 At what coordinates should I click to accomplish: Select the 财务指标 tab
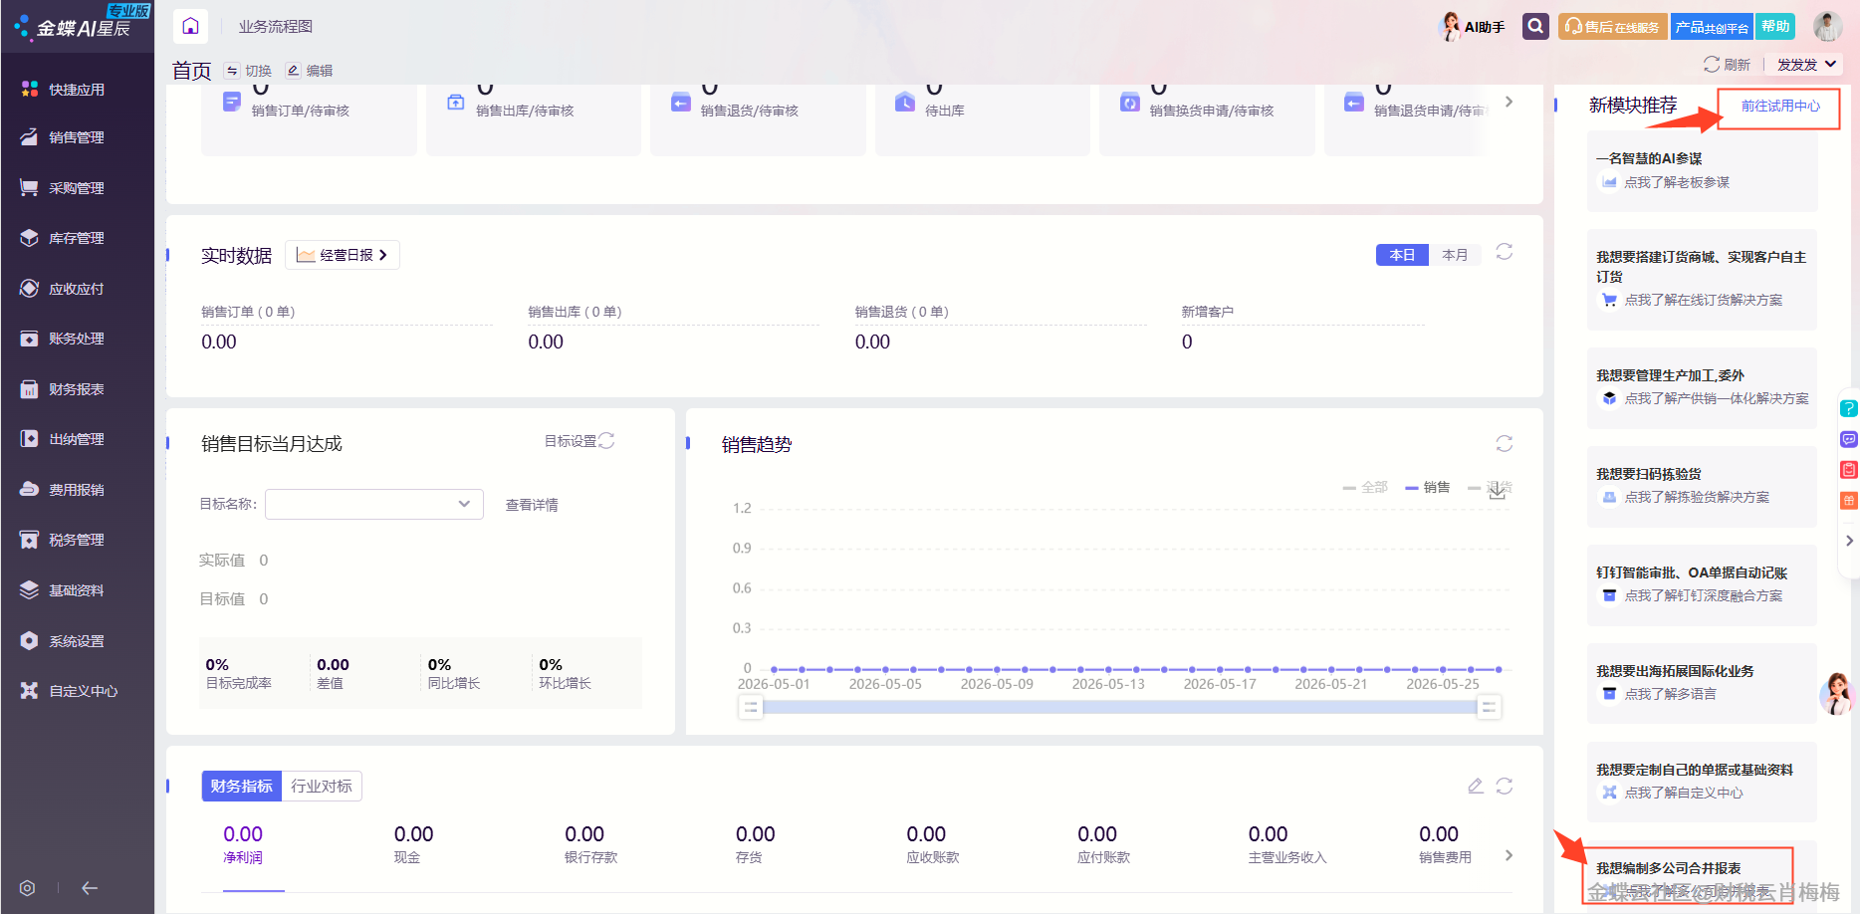241,786
